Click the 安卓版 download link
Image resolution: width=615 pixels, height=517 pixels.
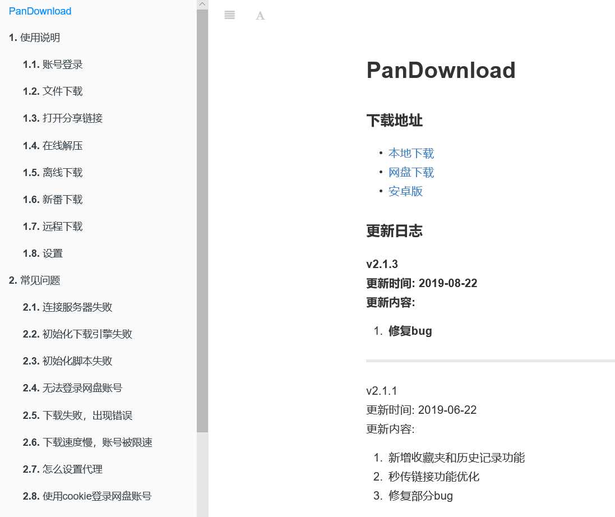[405, 191]
